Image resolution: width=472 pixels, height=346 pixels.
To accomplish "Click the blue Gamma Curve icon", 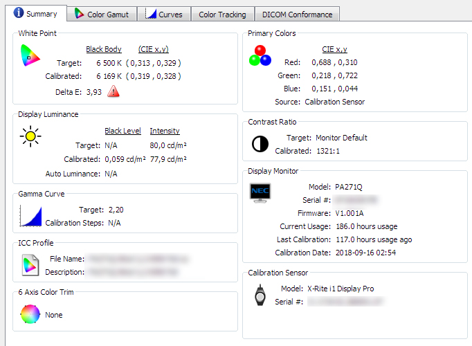I will (31, 216).
